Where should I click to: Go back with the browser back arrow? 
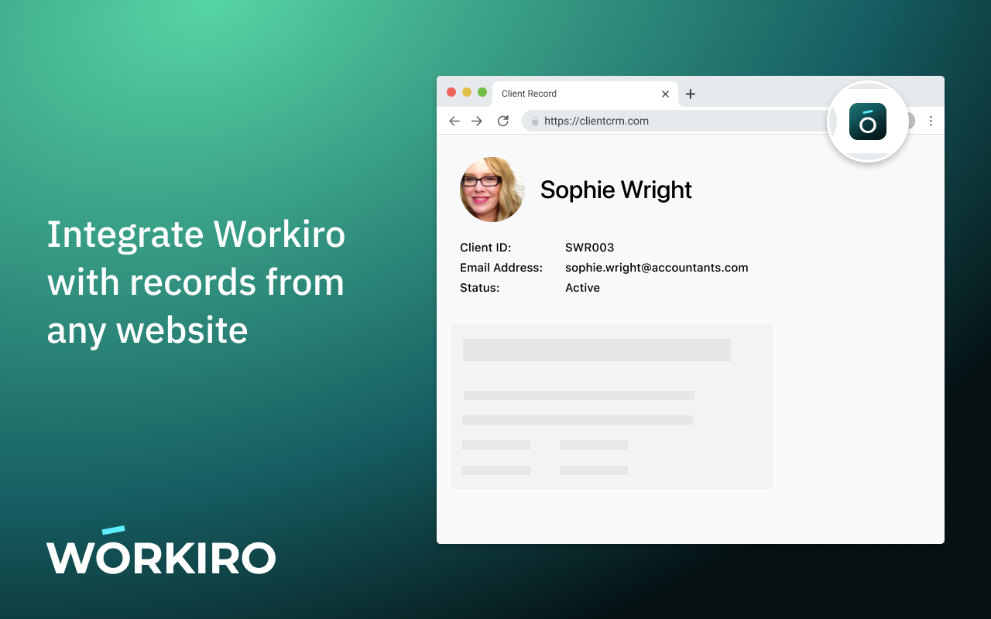click(454, 121)
